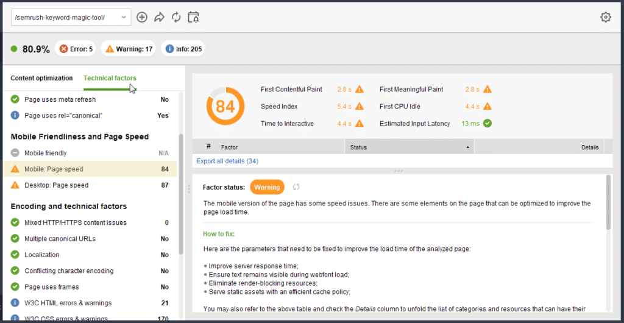Open settings with the gear icon
624x323 pixels.
coord(605,17)
